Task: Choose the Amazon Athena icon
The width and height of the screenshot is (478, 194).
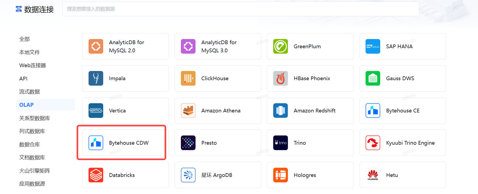Action: click(x=188, y=111)
